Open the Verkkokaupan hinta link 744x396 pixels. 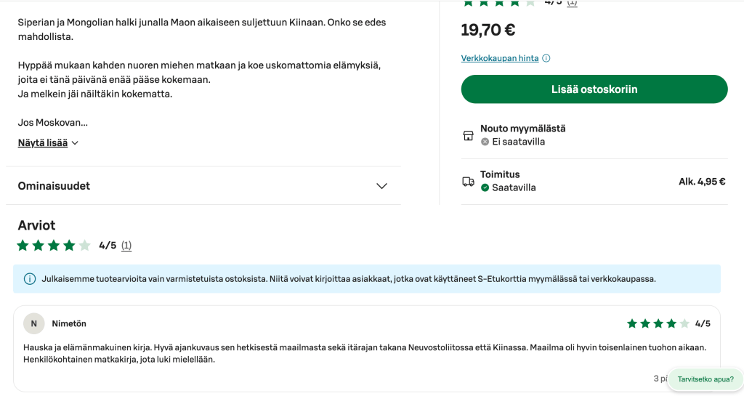500,58
